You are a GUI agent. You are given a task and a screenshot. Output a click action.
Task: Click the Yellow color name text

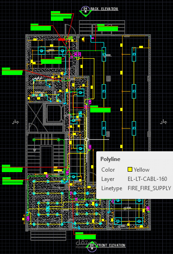pos(142,170)
